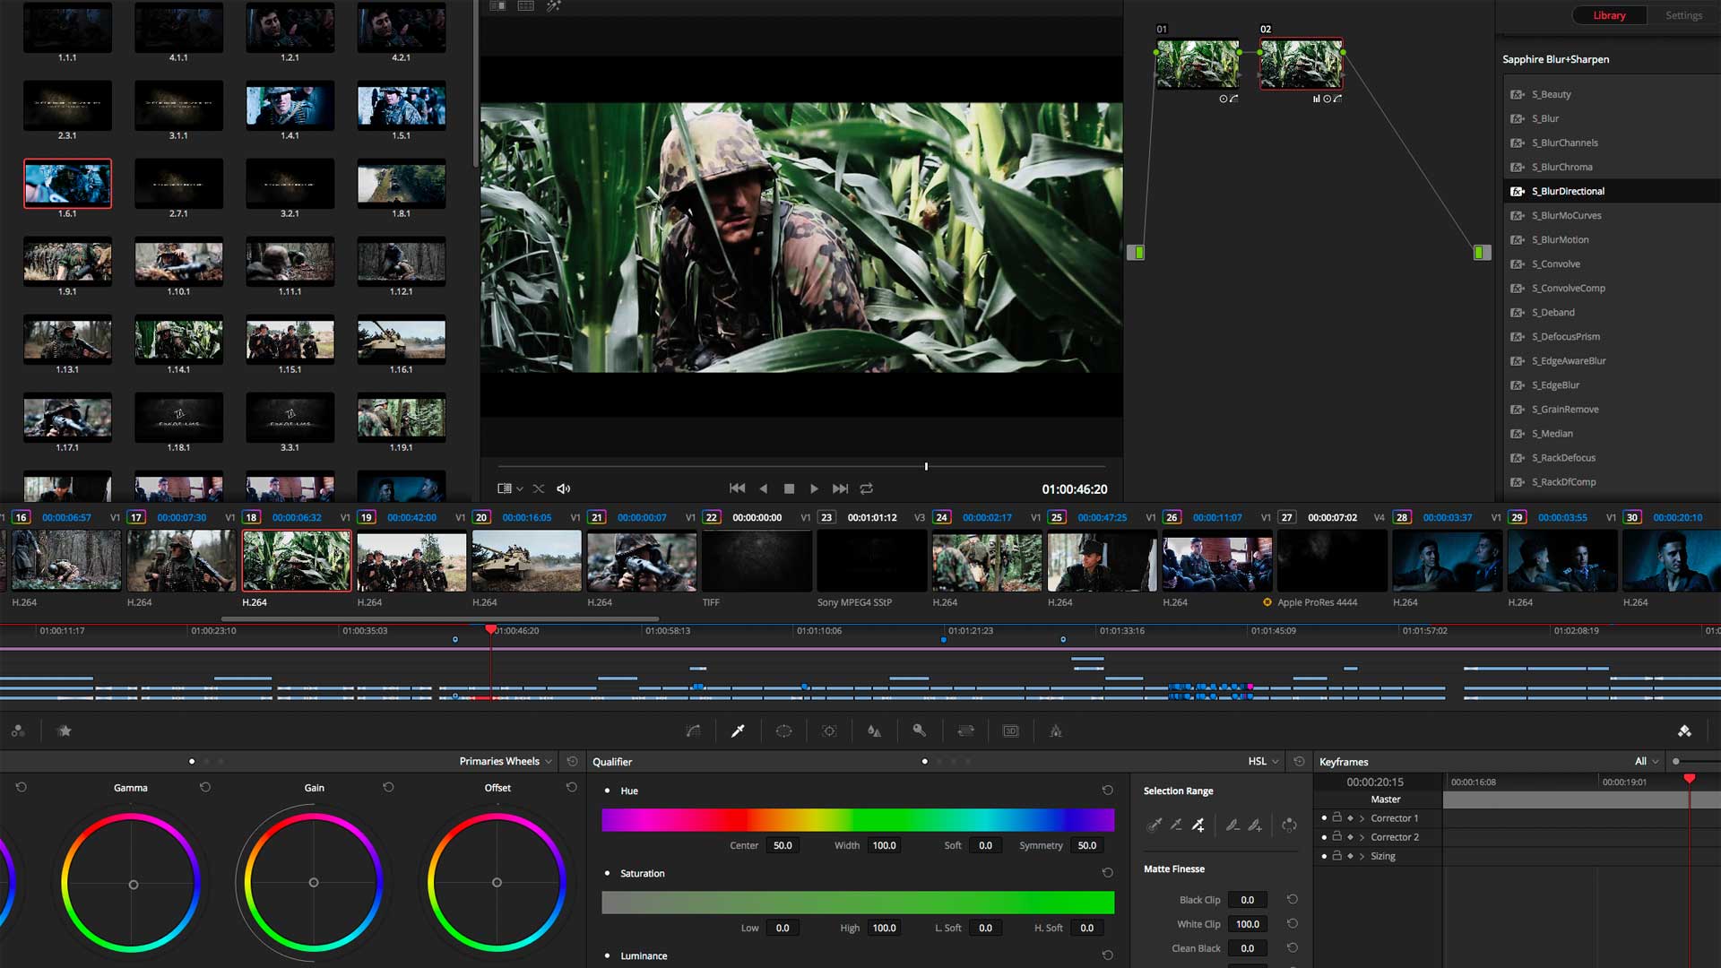Stop playback
Image resolution: width=1721 pixels, height=968 pixels.
click(x=789, y=488)
